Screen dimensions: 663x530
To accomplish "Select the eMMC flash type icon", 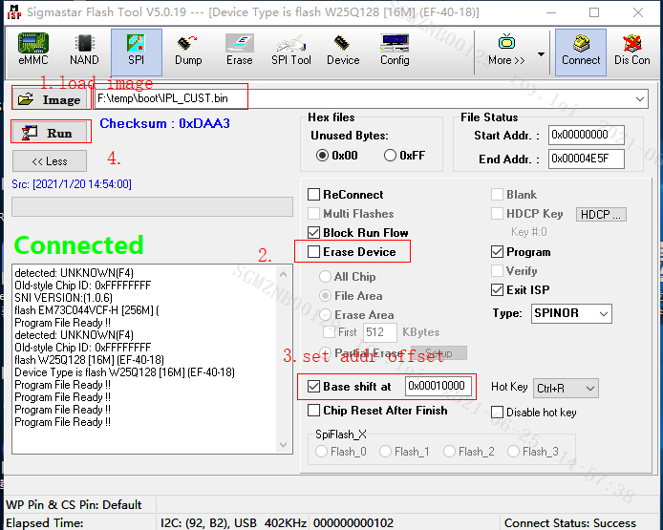I will point(33,50).
